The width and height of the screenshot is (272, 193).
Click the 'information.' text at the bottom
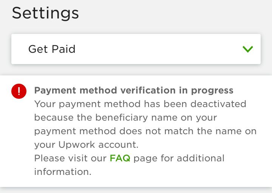(x=63, y=172)
